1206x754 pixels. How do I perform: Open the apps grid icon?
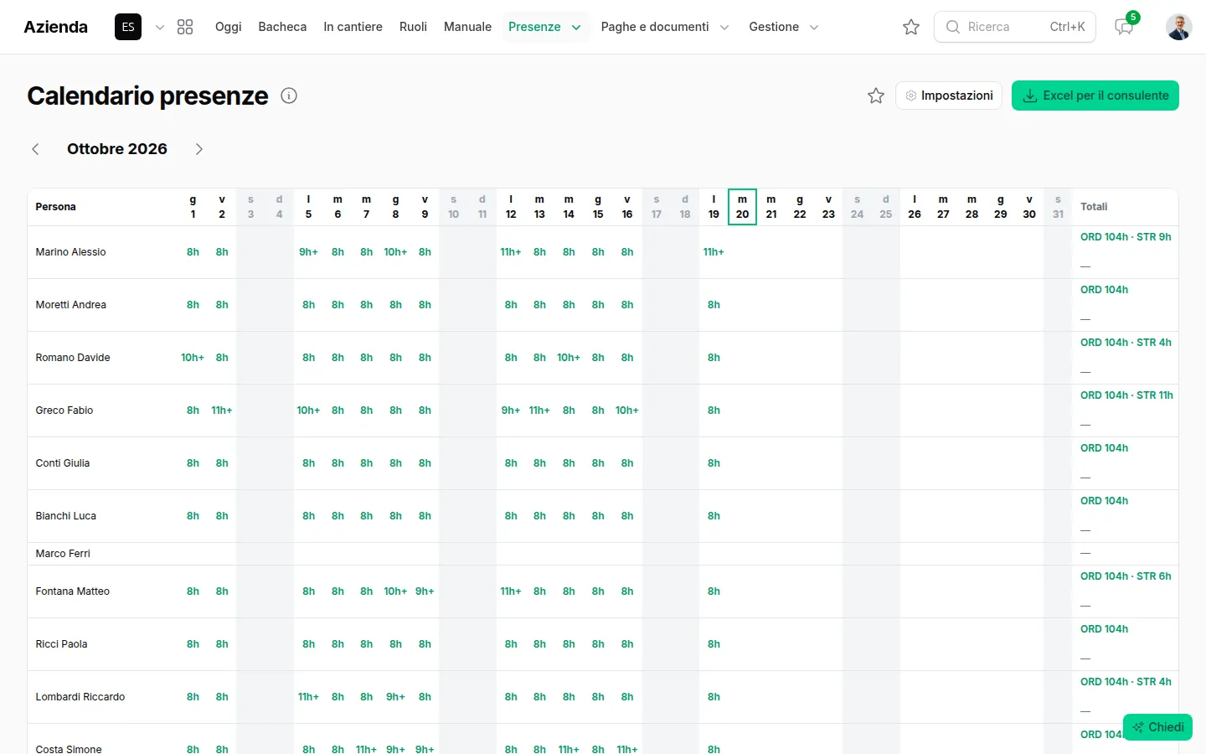click(x=185, y=27)
